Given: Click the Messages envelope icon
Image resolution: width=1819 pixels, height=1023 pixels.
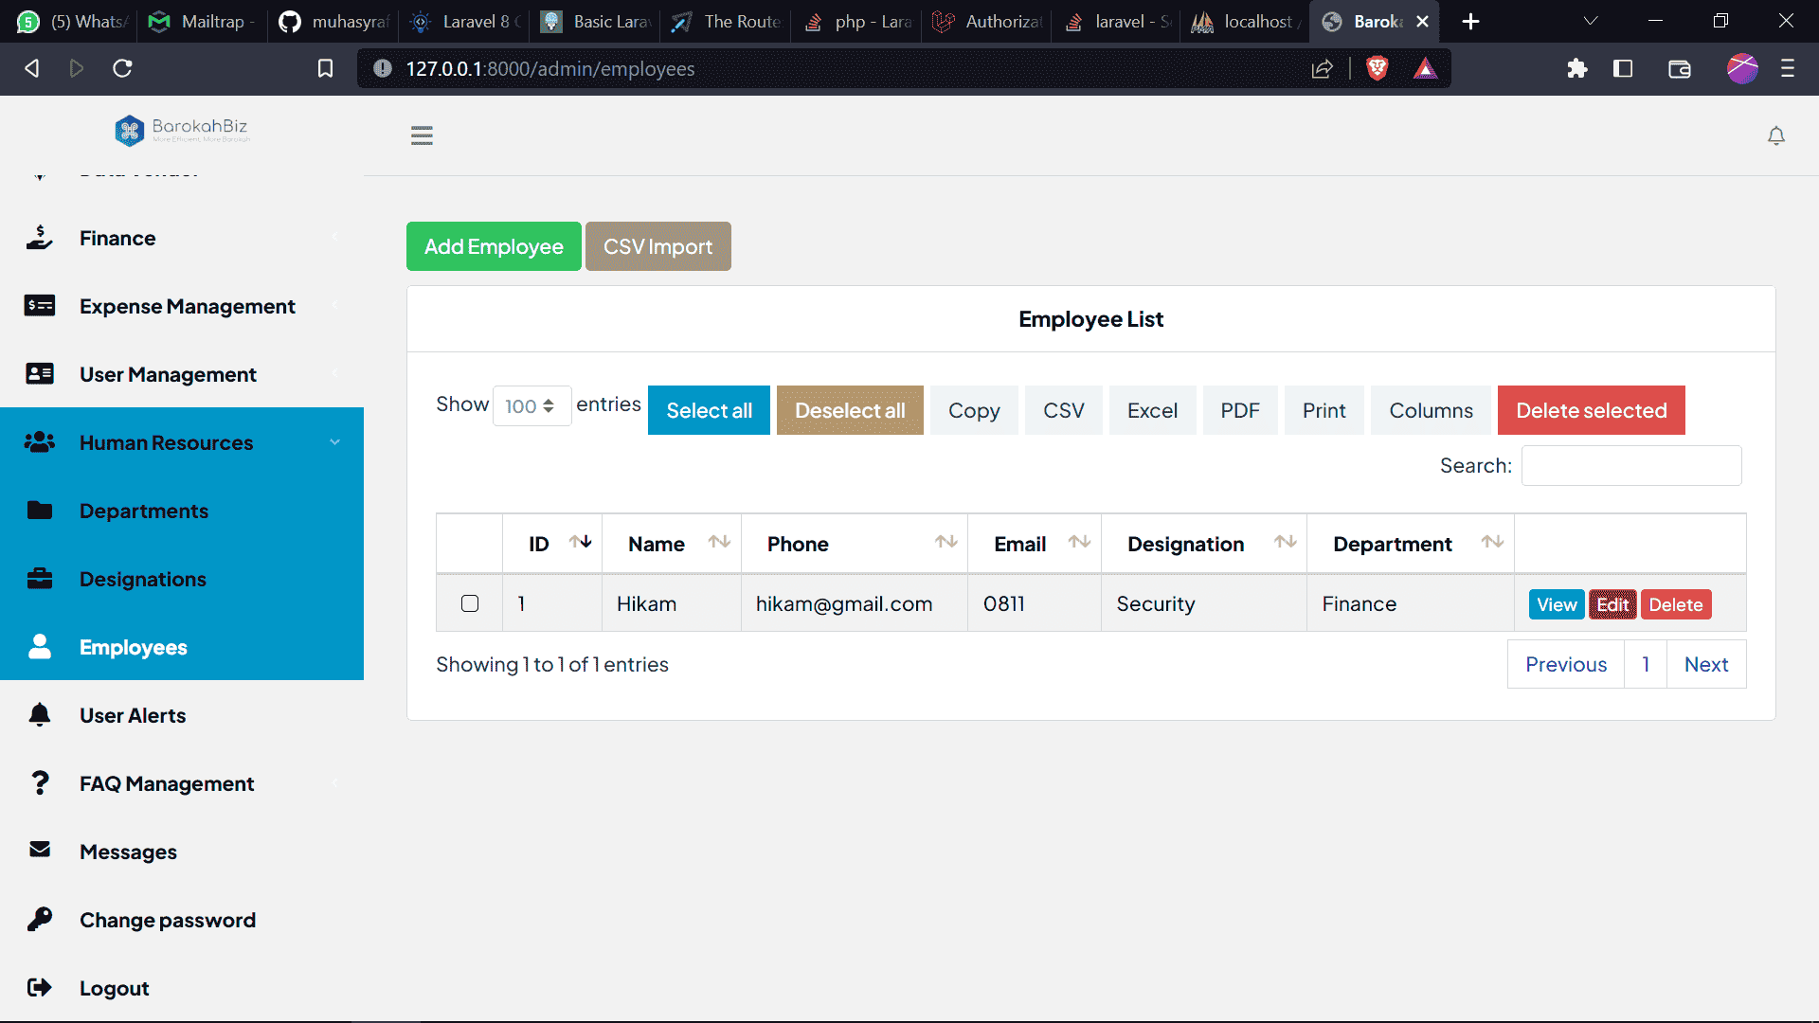Looking at the screenshot, I should (x=40, y=851).
